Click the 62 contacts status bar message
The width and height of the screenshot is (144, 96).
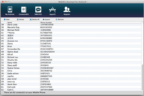coord(25,93)
